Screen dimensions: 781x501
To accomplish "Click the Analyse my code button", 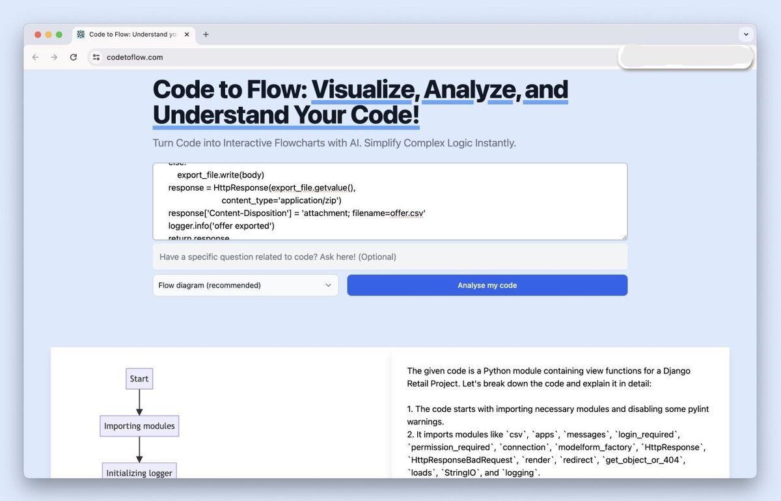I will click(487, 285).
